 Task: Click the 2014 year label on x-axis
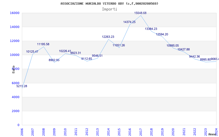tap(108, 132)
